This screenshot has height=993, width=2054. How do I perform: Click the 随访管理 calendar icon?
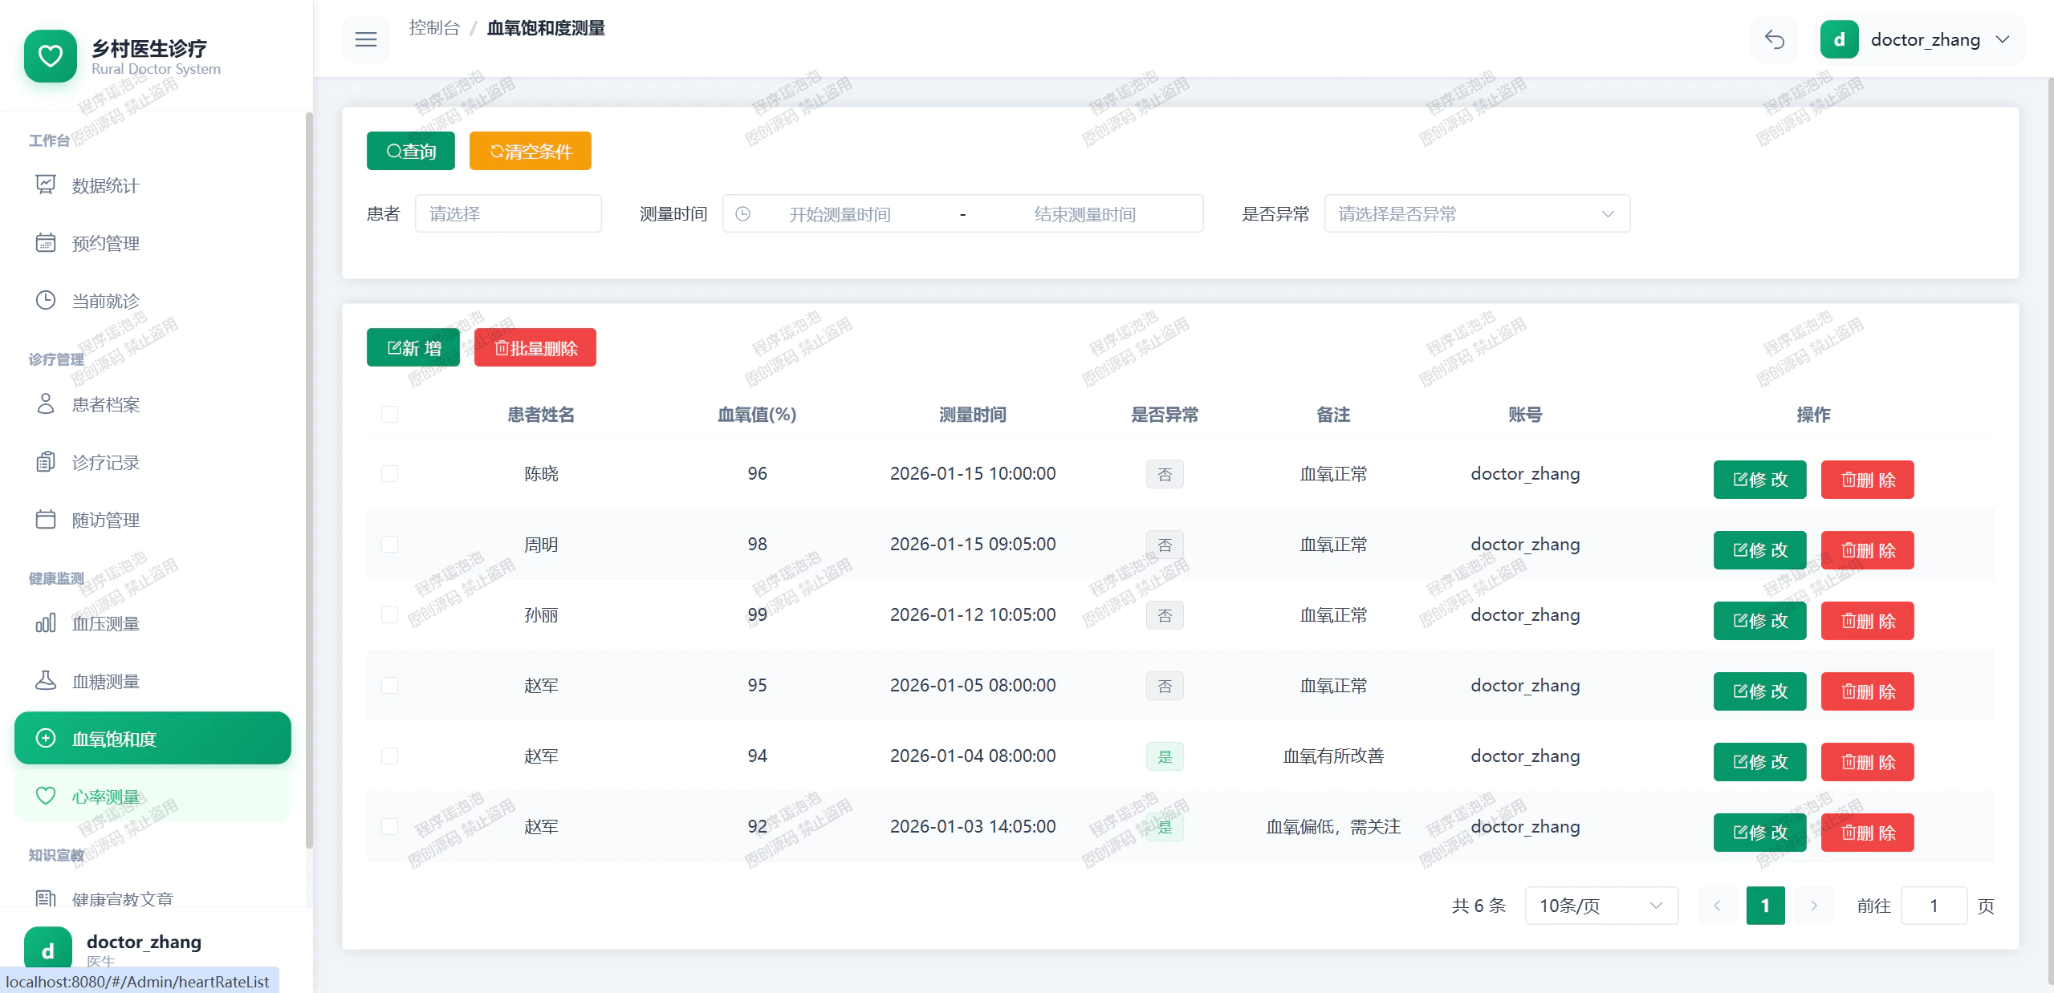pos(46,520)
